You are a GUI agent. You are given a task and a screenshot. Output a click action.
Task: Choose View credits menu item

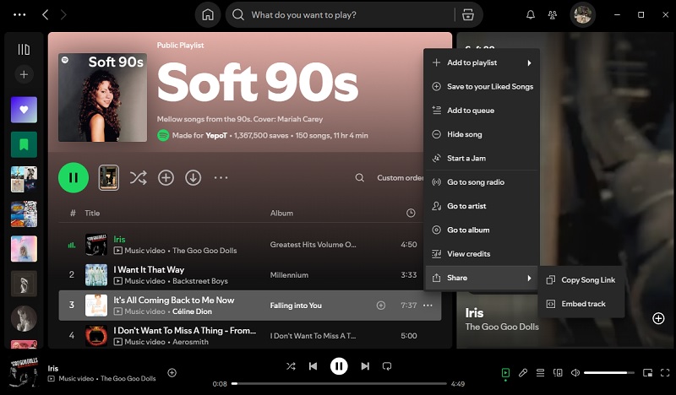pos(482,254)
